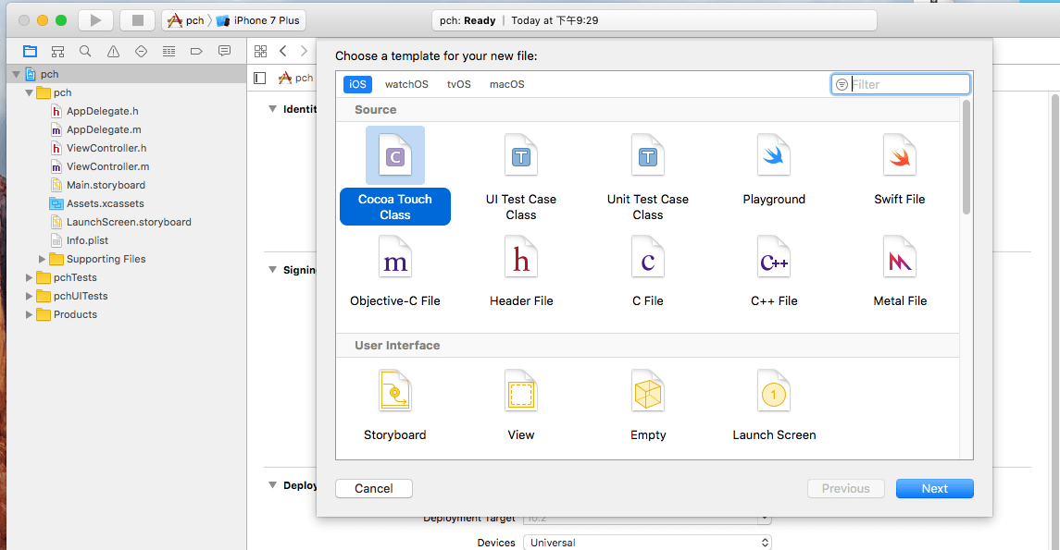1060x550 pixels.
Task: Cancel the new file dialog
Action: [x=373, y=488]
